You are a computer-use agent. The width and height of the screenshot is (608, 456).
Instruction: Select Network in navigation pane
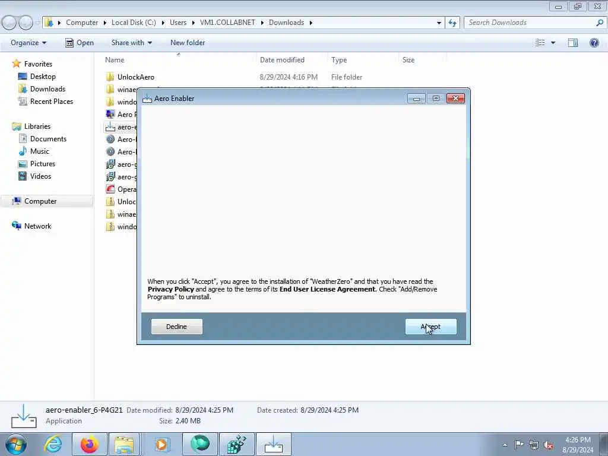(37, 226)
